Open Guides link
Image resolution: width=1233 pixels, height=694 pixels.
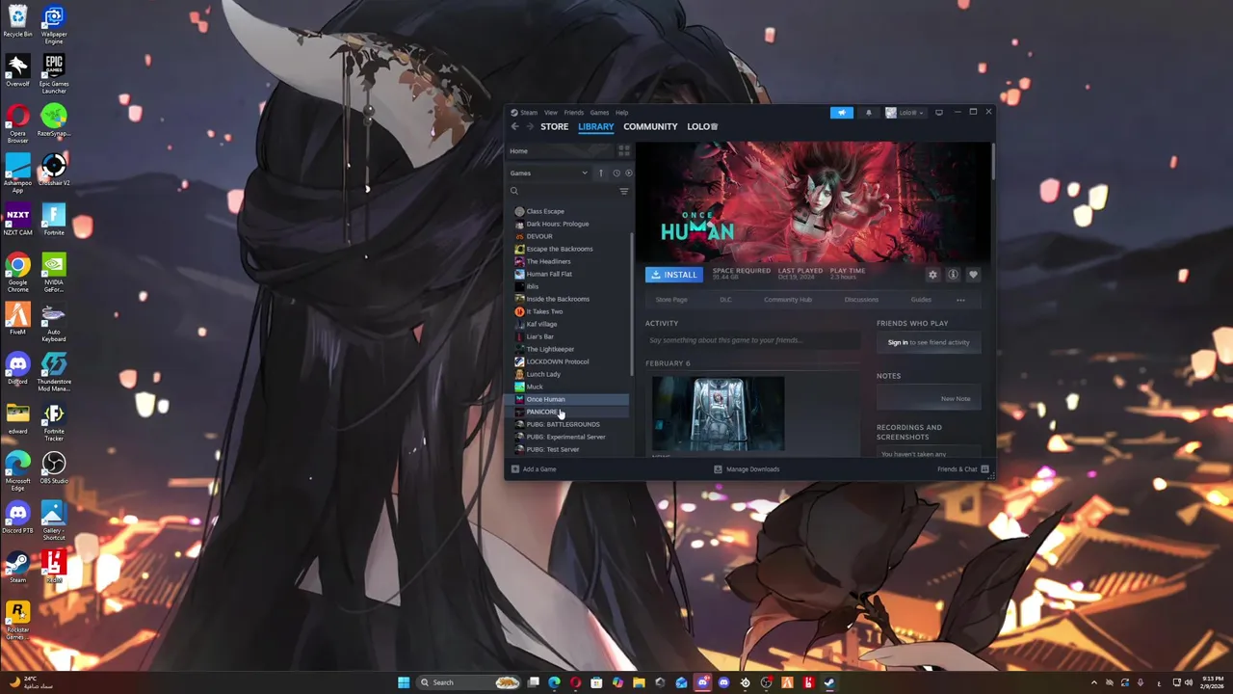[x=921, y=300]
